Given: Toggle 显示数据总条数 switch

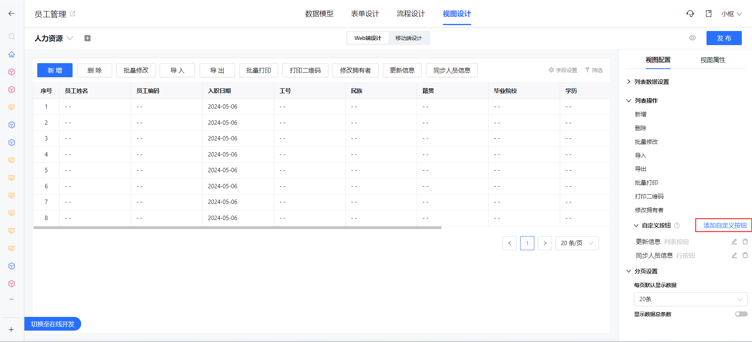Looking at the screenshot, I should pyautogui.click(x=741, y=314).
